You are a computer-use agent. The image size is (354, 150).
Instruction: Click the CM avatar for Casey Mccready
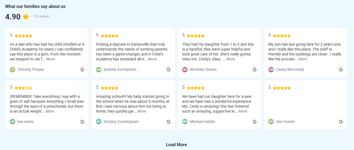pos(271,70)
